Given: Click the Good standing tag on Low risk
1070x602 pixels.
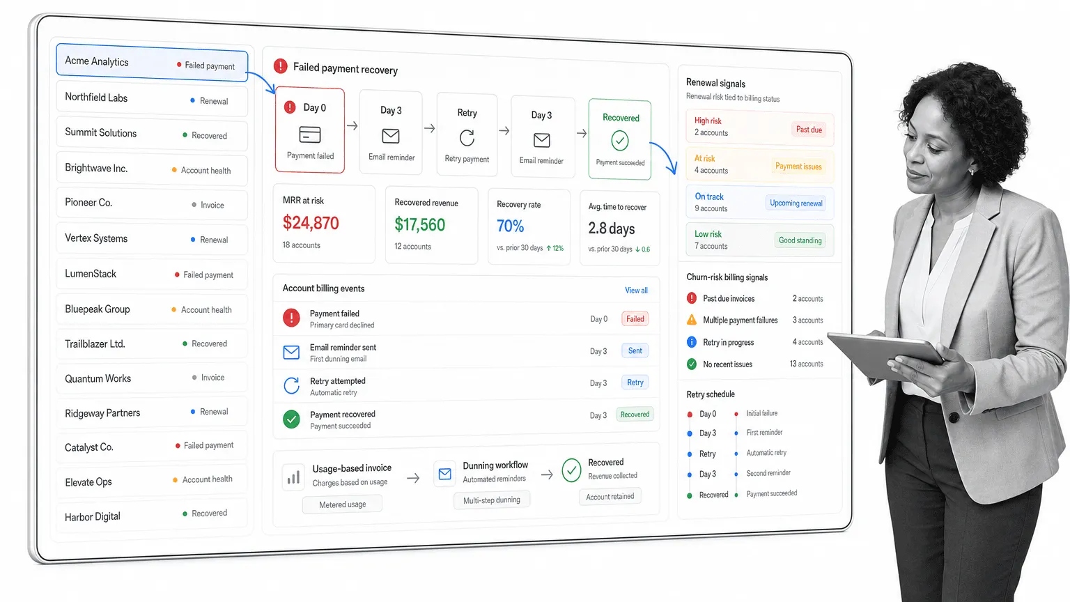Looking at the screenshot, I should point(800,240).
